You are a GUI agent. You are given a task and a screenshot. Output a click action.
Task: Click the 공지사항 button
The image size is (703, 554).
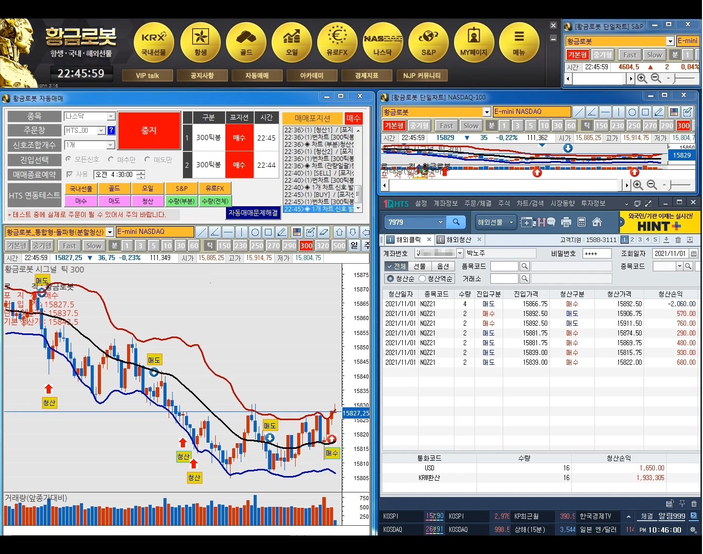tap(202, 75)
